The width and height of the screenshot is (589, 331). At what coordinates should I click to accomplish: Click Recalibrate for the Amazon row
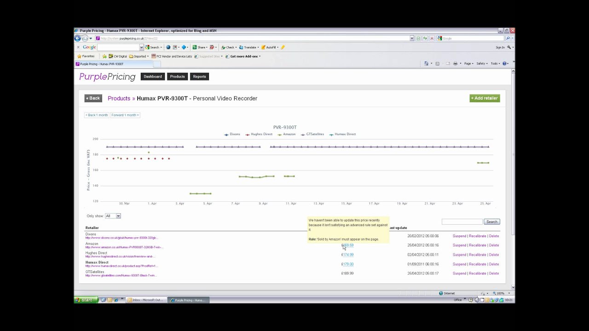(478, 245)
